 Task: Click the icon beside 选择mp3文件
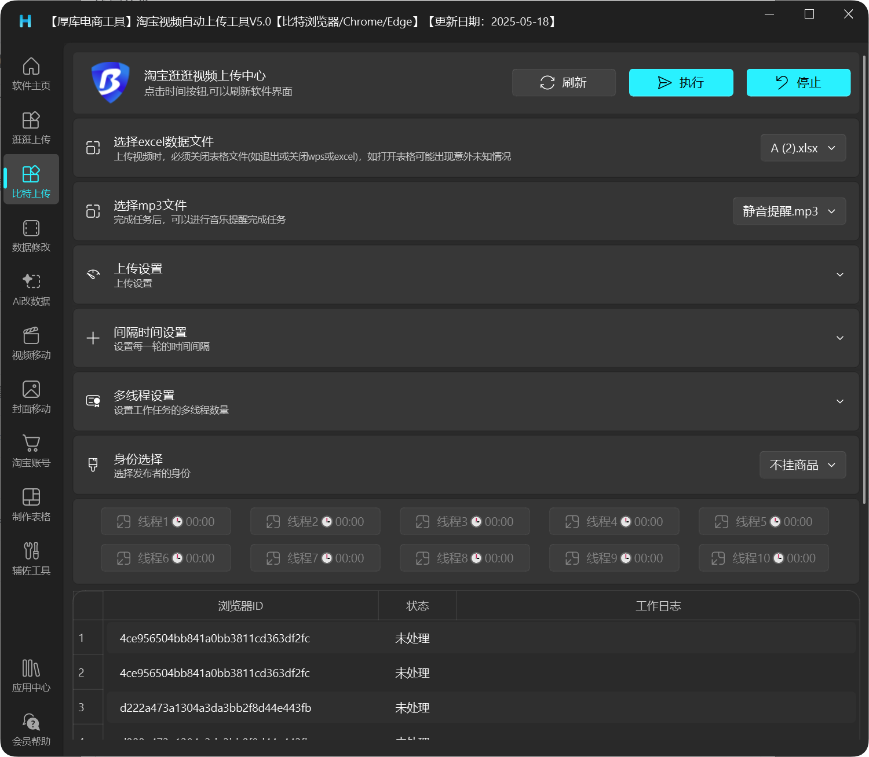click(x=93, y=211)
